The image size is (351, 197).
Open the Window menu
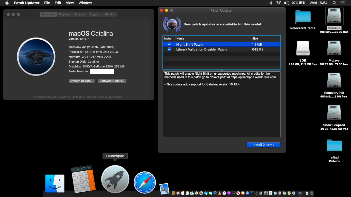tap(85, 3)
